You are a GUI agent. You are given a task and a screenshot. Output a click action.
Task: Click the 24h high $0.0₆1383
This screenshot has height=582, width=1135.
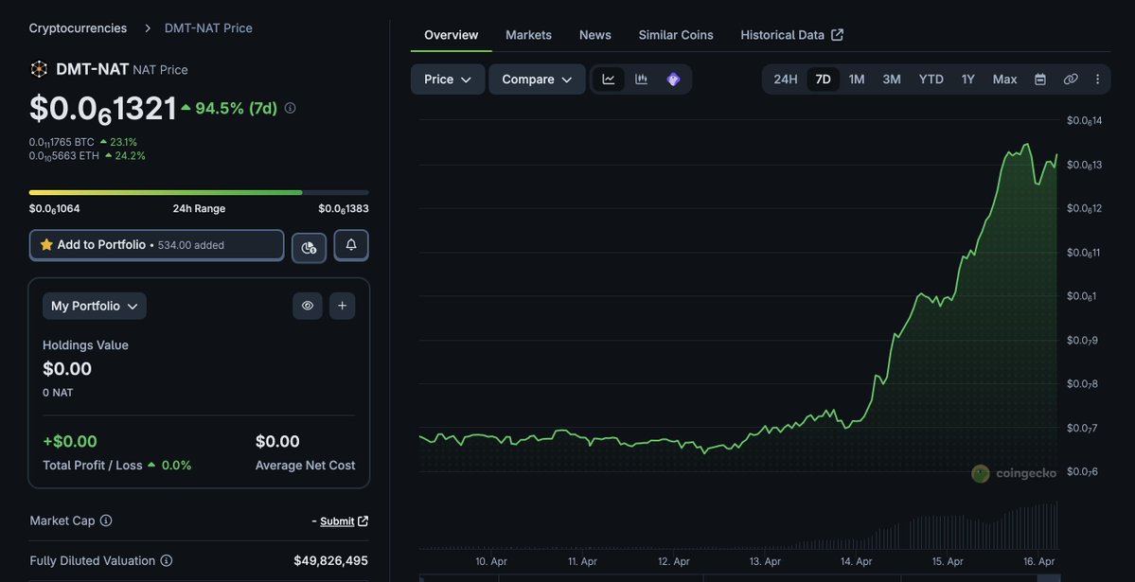point(343,208)
